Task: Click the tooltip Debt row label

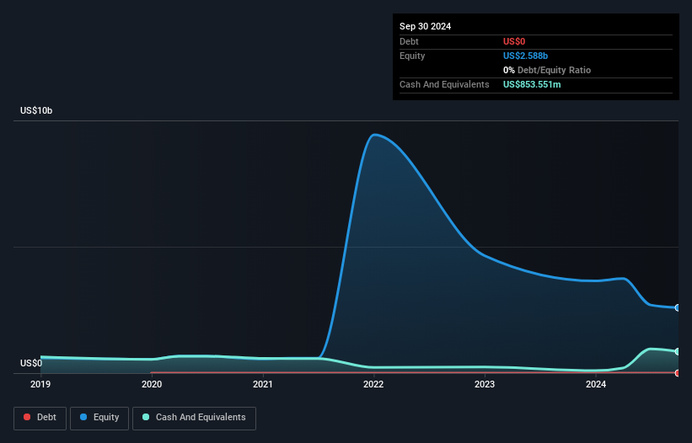Action: click(409, 41)
